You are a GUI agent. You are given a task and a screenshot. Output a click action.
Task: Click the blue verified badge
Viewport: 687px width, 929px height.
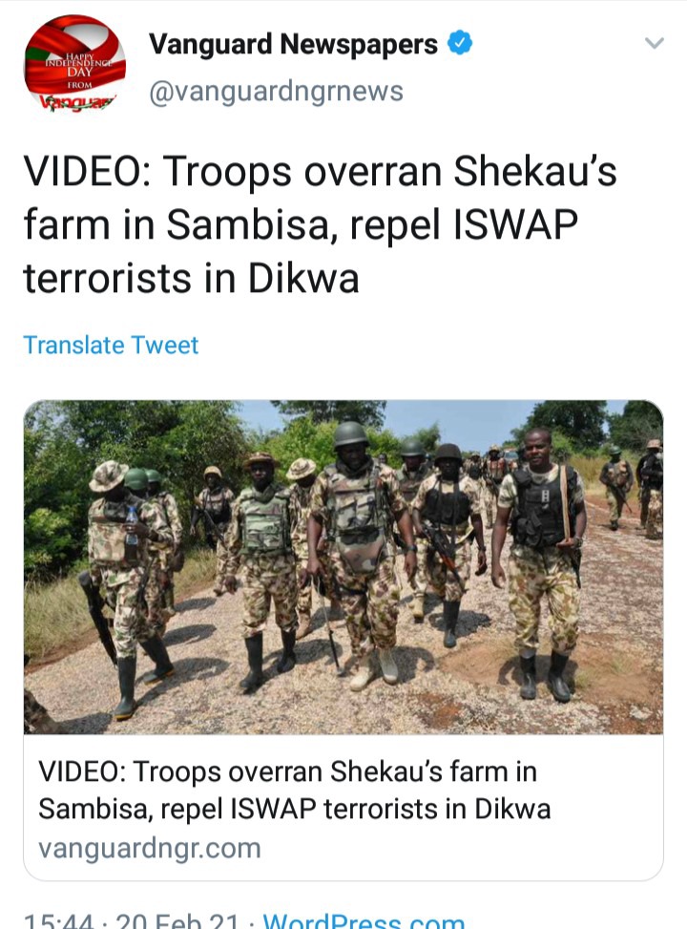(x=460, y=43)
